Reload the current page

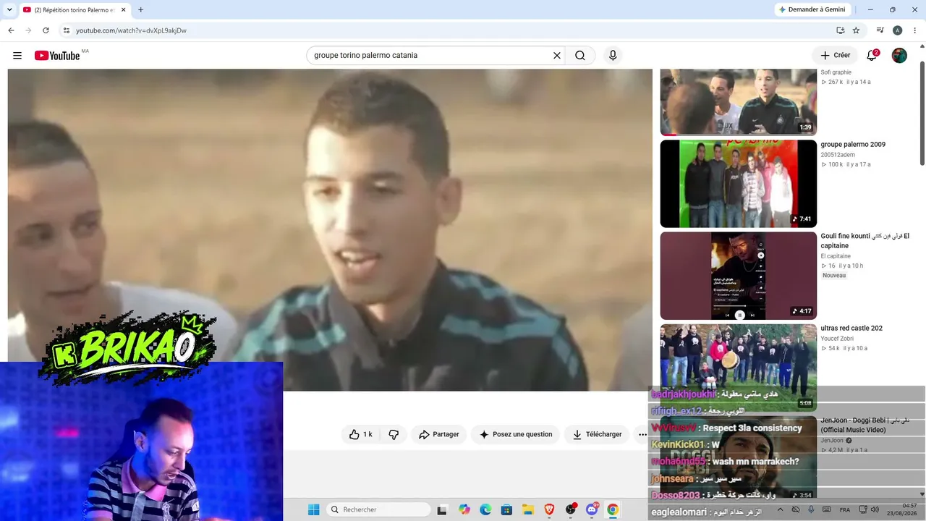pos(46,30)
